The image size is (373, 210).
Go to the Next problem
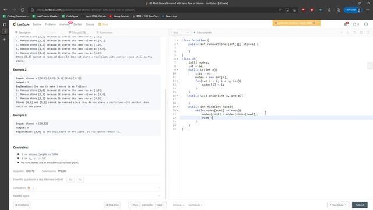pyautogui.click(x=161, y=205)
